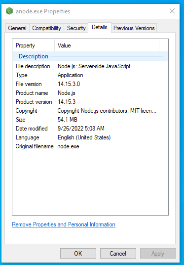Screen dimensions: 184x265
Task: Select the Size property label
Action: point(21,120)
